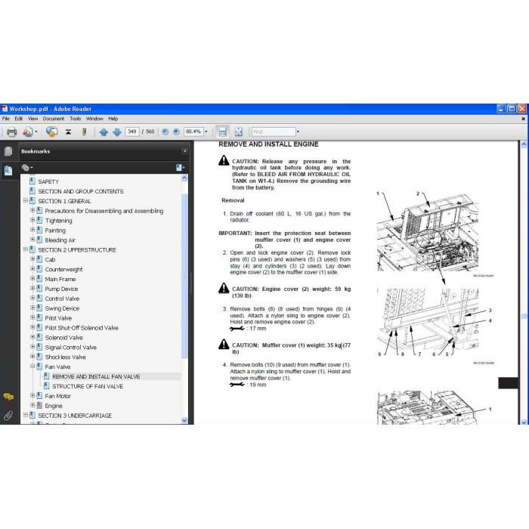The width and height of the screenshot is (529, 529).
Task: Go to next page with down arrow
Action: (116, 132)
